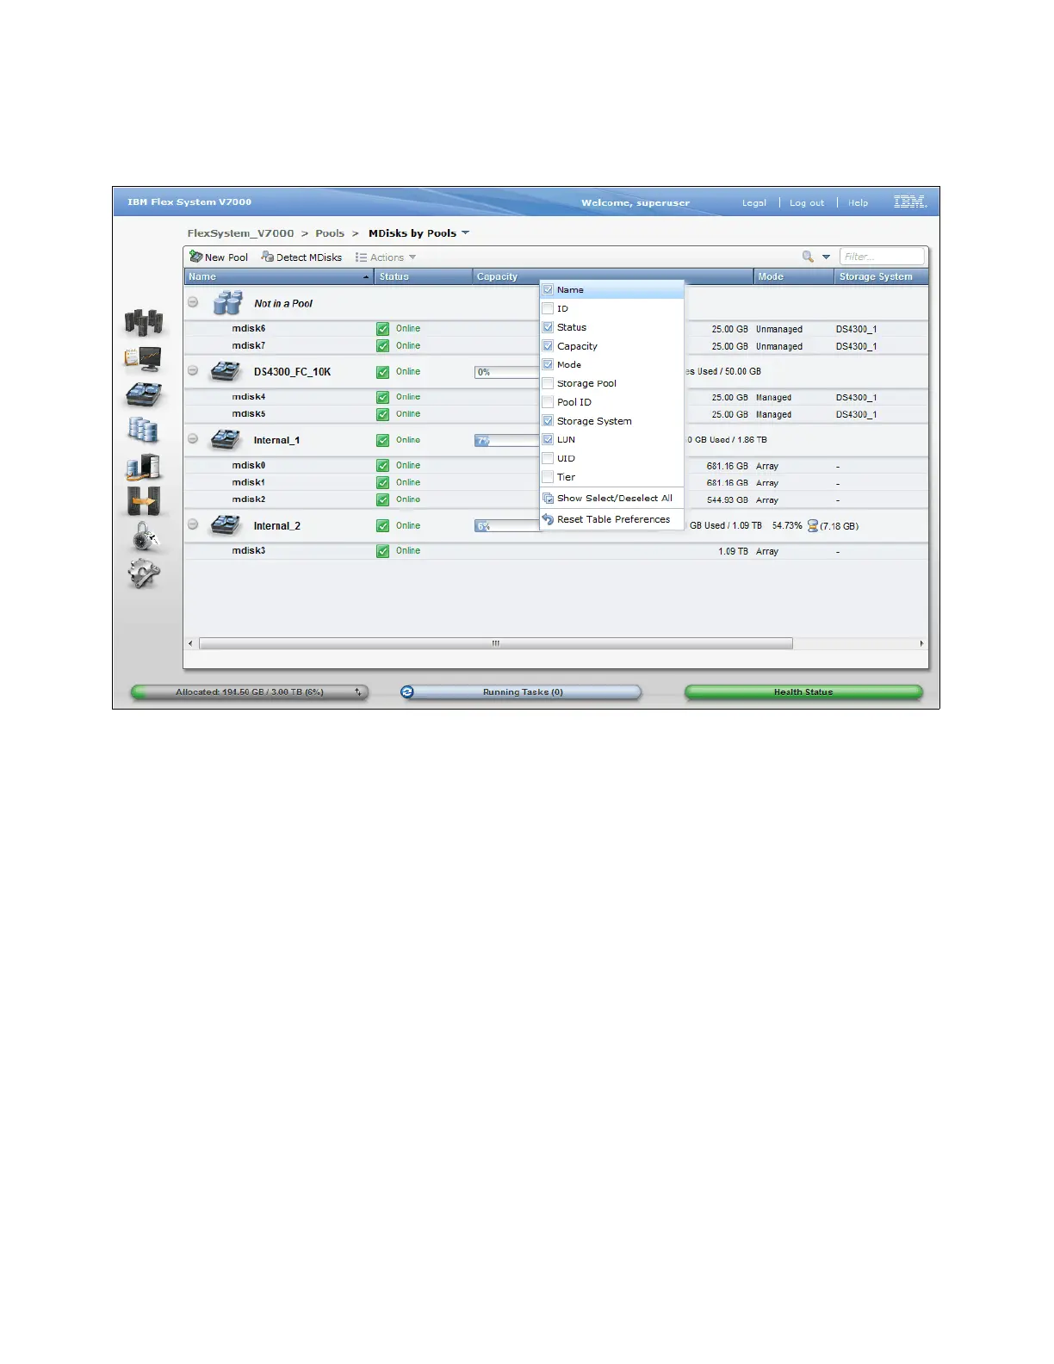Viewport: 1054px width, 1364px height.
Task: Toggle the LUN column menu entry
Action: (612, 440)
